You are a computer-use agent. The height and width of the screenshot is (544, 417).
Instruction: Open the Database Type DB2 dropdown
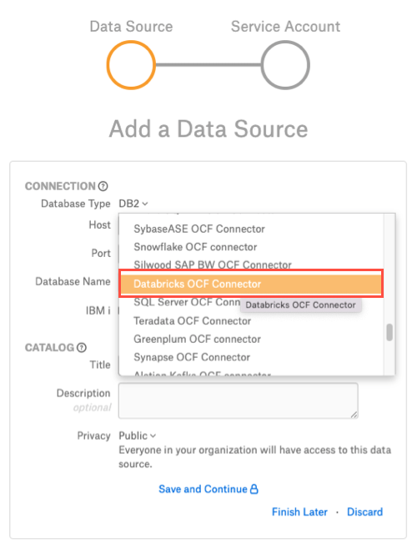(x=133, y=204)
